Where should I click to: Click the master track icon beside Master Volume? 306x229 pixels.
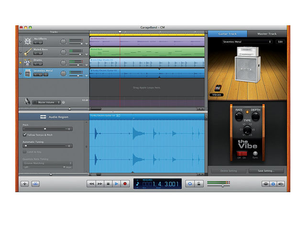pos(27,102)
